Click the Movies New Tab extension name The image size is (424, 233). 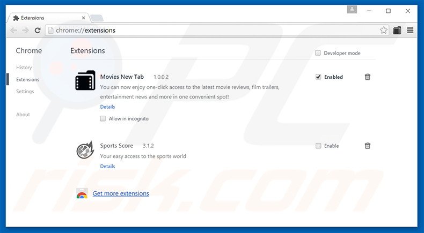coord(122,77)
